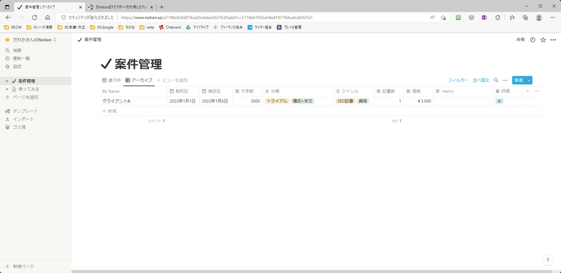Open the 03.Google bookmark folder
The image size is (561, 273).
coord(102,27)
